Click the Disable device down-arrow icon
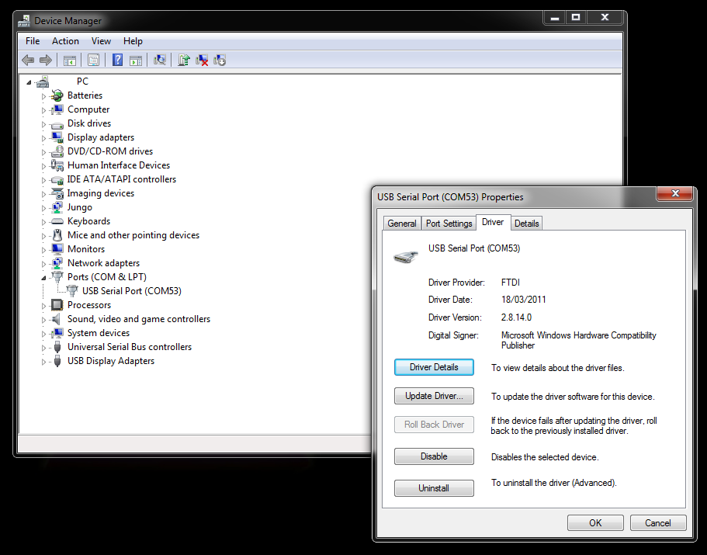 click(x=220, y=60)
